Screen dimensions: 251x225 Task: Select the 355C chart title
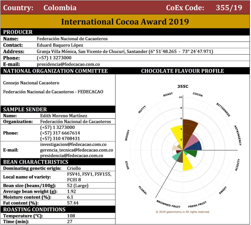click(x=183, y=86)
